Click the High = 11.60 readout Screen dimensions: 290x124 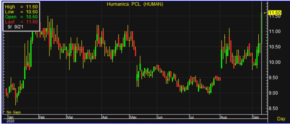[x=21, y=7]
